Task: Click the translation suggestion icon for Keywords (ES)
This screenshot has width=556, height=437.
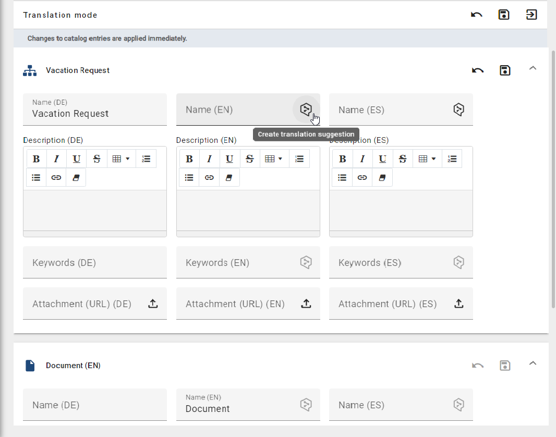Action: [x=458, y=262]
